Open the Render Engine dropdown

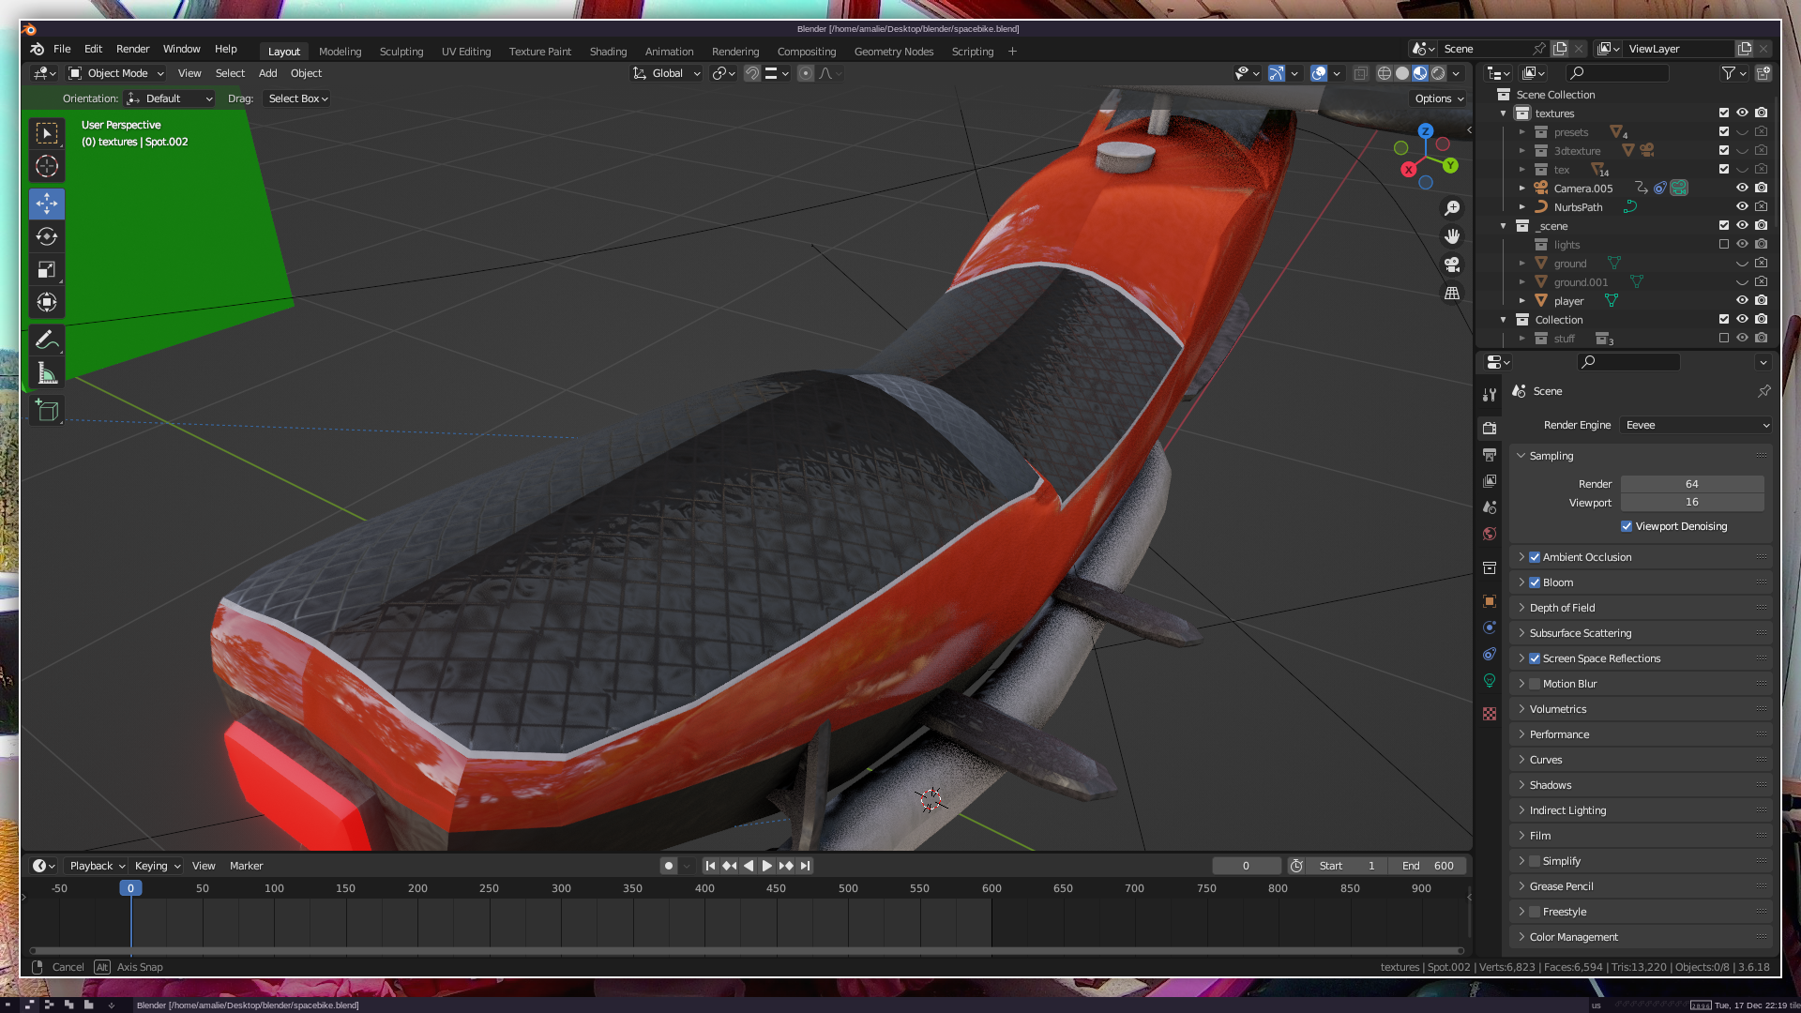1696,425
